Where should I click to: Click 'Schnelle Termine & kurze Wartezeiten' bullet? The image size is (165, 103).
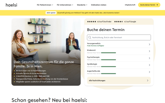(x=31, y=73)
